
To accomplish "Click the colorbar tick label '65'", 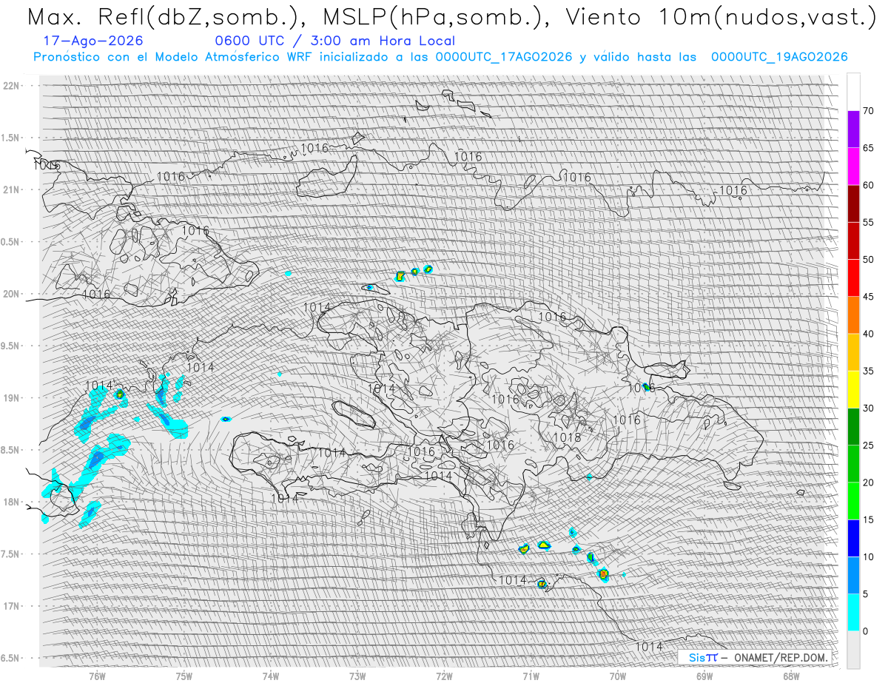I will click(x=868, y=148).
